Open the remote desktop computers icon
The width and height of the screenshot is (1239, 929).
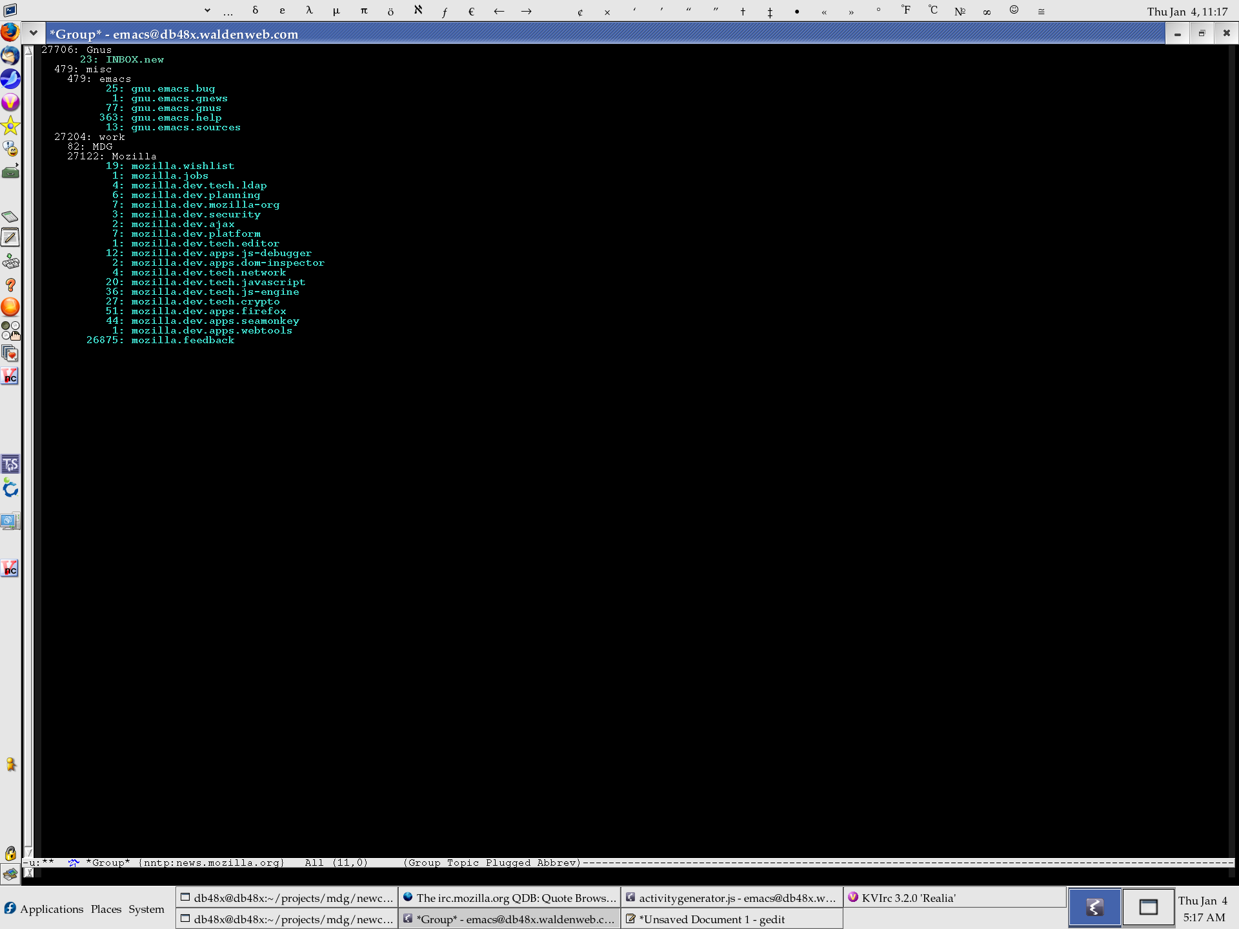10,521
